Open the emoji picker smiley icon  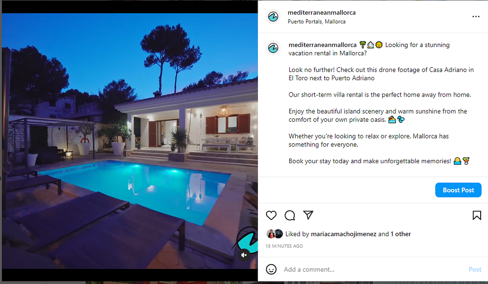[x=271, y=269]
